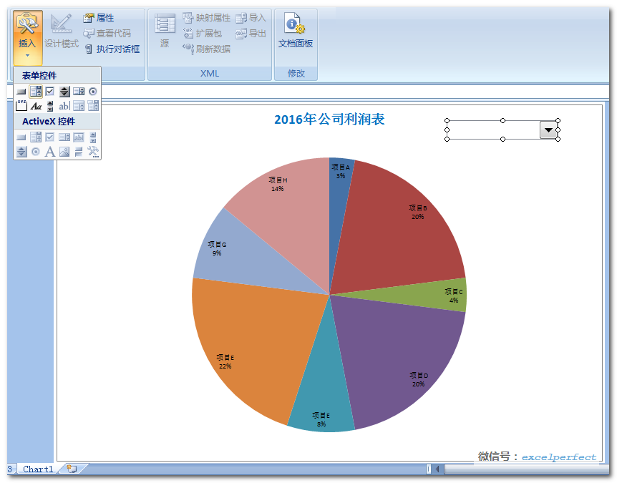Click inside the chart's empty combo box field
The height and width of the screenshot is (483, 617).
[493, 130]
